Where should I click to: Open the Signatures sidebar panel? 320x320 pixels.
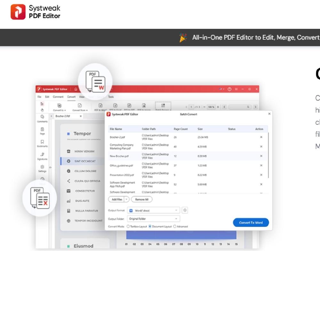[x=42, y=156]
